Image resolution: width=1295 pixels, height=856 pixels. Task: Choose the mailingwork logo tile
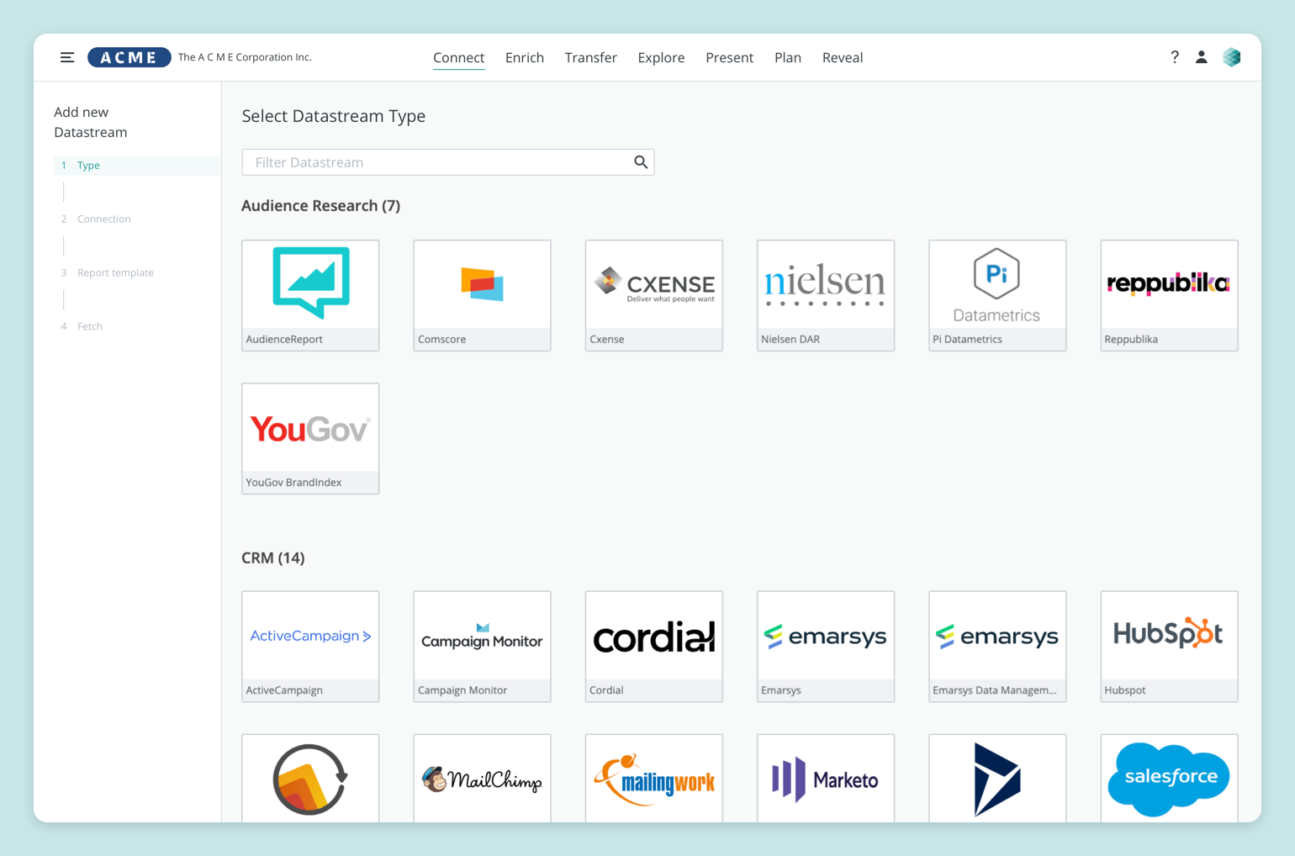[653, 779]
